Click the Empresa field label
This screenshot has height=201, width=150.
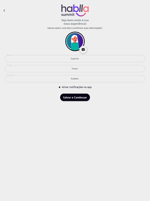coord(11,75)
